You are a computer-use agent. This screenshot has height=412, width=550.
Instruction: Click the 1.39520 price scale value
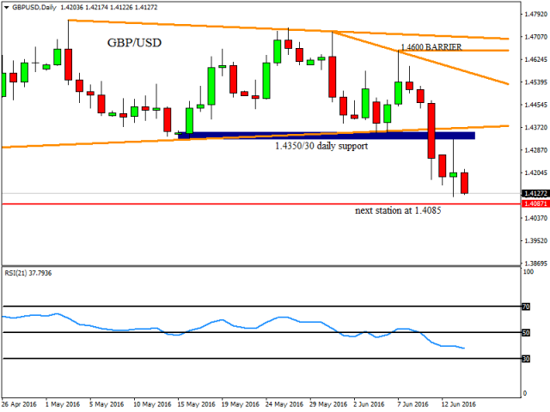[x=535, y=240]
